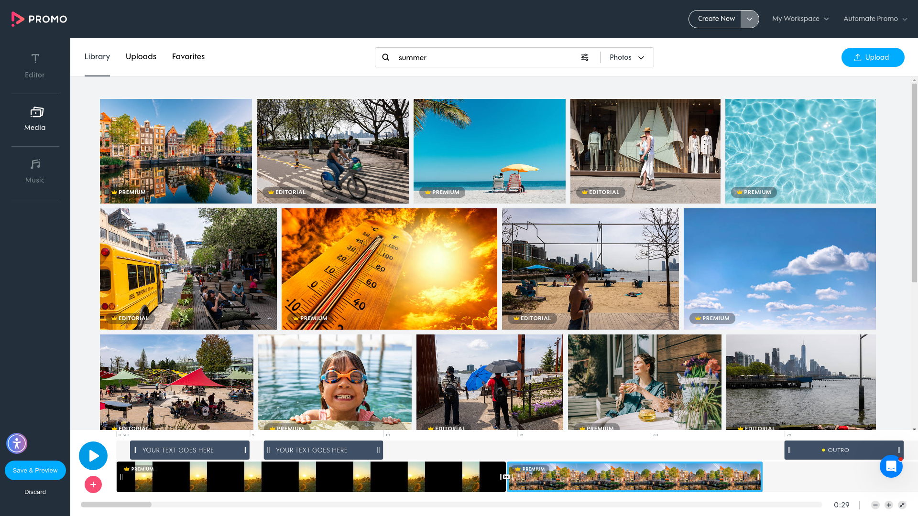Open the Automate Promo menu
The width and height of the screenshot is (918, 516).
click(x=875, y=19)
